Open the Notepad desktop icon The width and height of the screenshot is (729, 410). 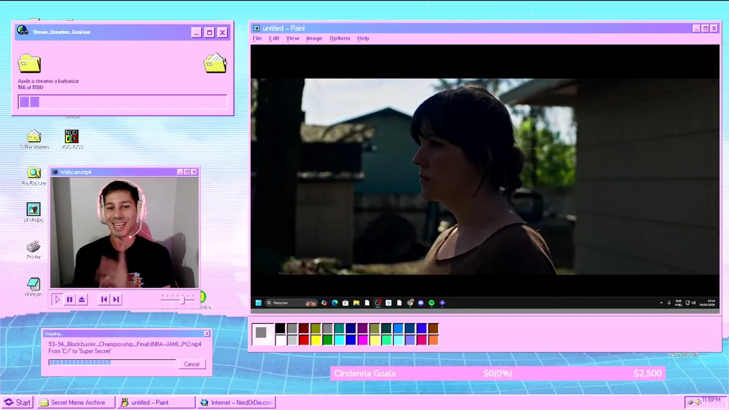[x=34, y=286]
